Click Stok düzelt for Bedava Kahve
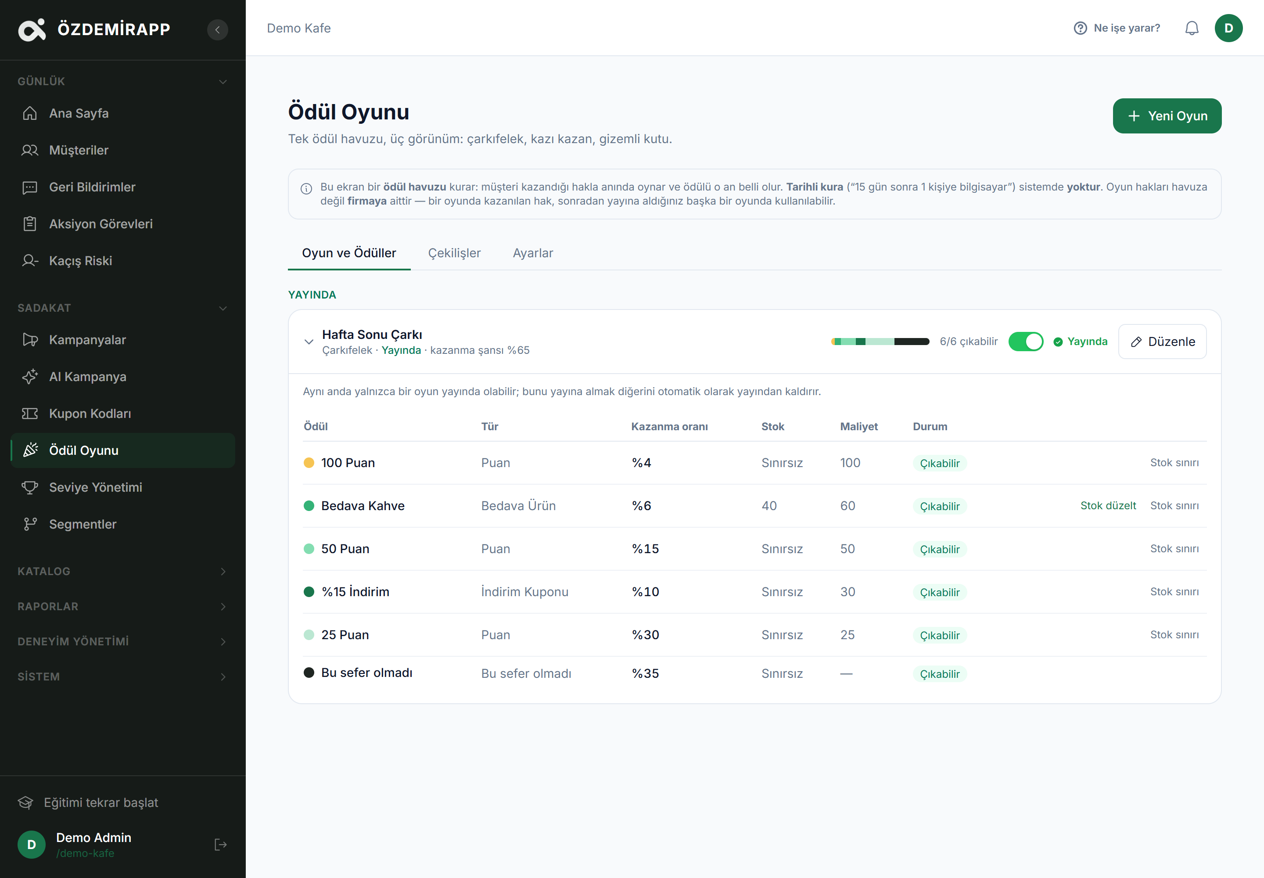 click(x=1108, y=506)
